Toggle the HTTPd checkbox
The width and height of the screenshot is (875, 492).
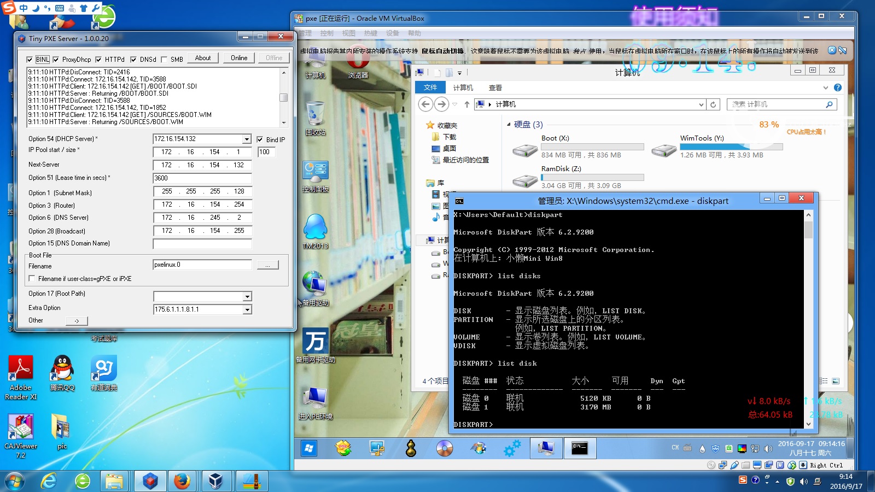pos(98,60)
